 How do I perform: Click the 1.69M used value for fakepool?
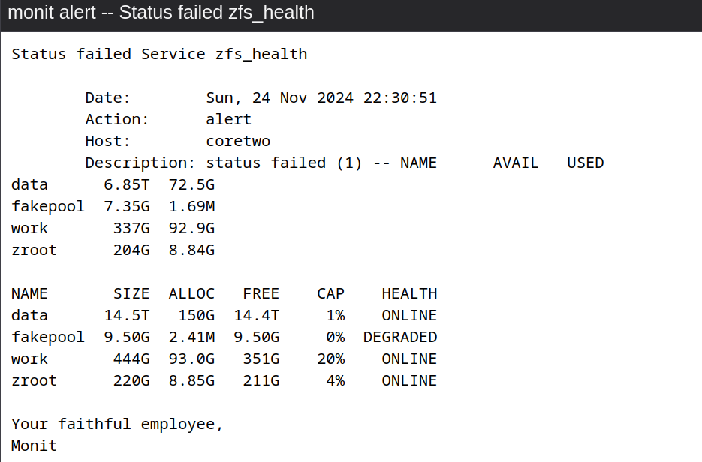coord(191,206)
